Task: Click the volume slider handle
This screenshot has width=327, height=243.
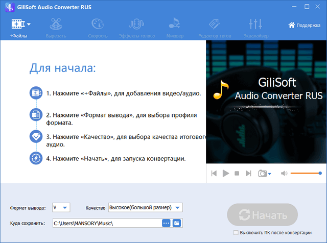Action: (x=320, y=174)
